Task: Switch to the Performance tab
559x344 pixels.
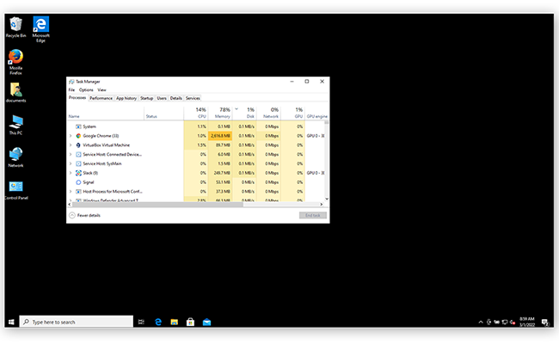Action: pos(101,98)
